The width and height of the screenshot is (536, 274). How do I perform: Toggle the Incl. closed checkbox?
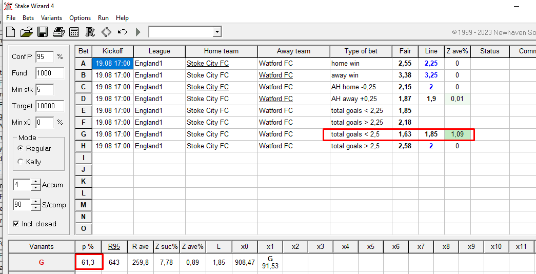pos(16,224)
